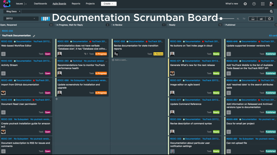The width and height of the screenshot is (277, 155).
Task: Open the 63 cards link
Action: (x=273, y=36)
